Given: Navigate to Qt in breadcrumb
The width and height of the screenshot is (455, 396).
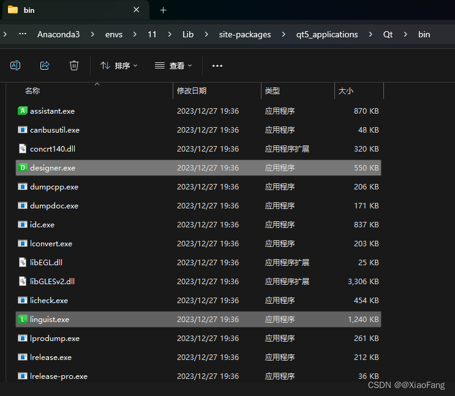Looking at the screenshot, I should tap(388, 34).
